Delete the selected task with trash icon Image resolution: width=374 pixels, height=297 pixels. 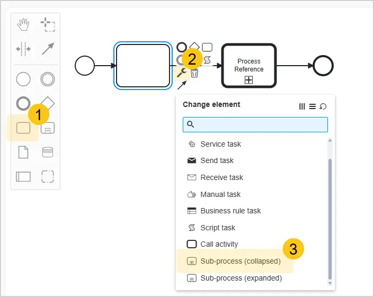click(194, 73)
